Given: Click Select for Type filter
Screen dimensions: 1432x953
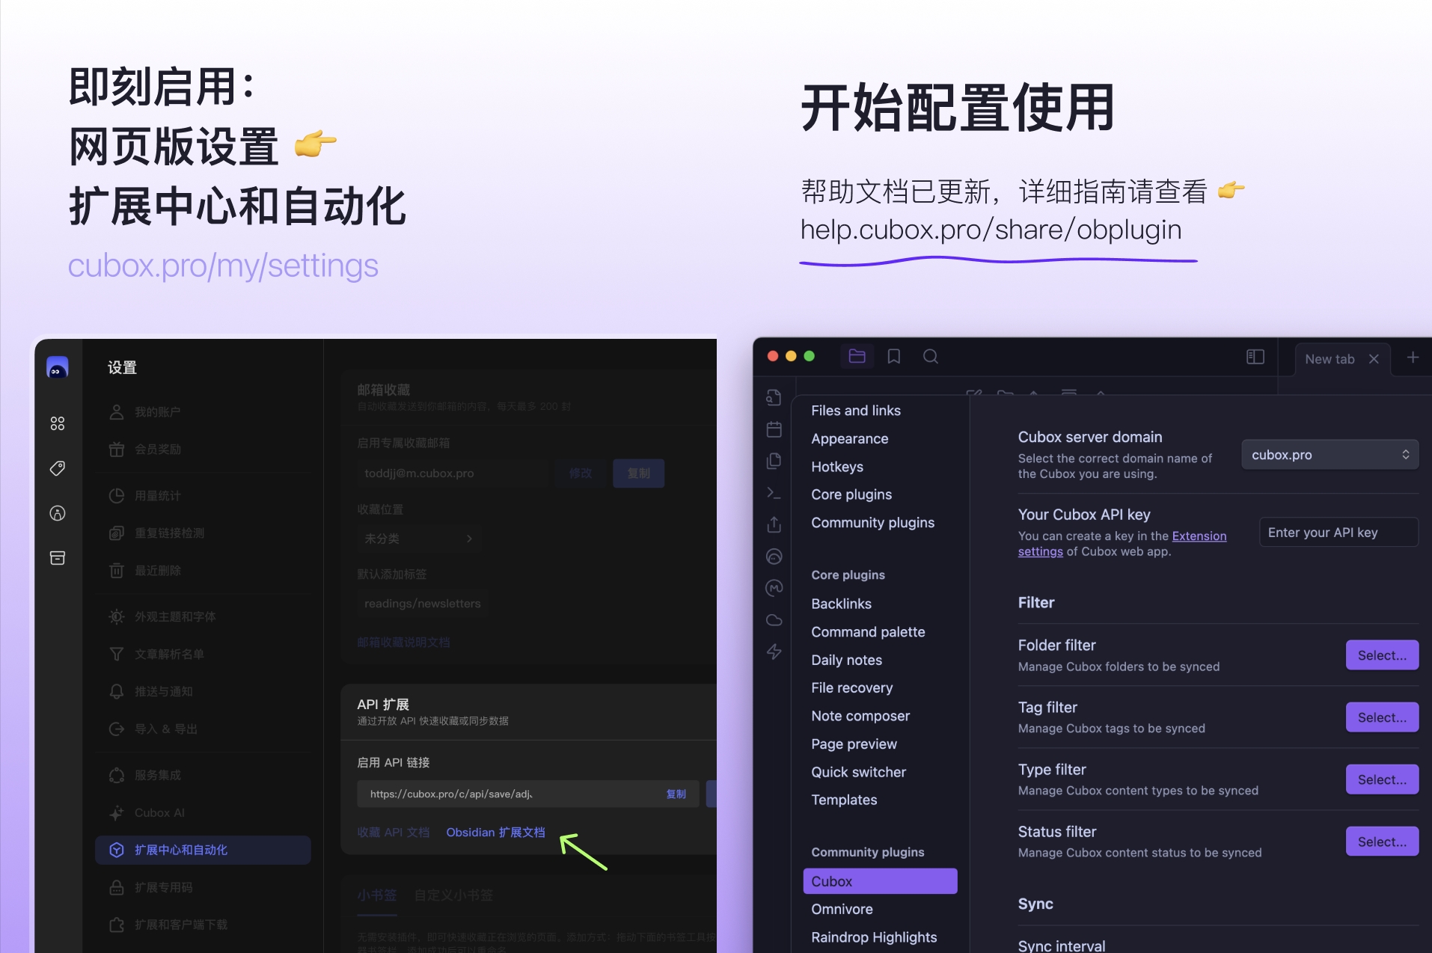Looking at the screenshot, I should (1382, 779).
